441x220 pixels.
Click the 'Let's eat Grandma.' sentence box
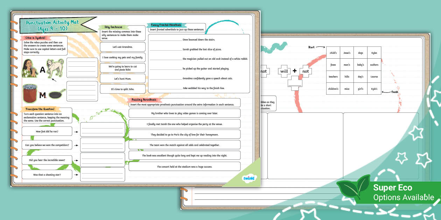coord(123,47)
